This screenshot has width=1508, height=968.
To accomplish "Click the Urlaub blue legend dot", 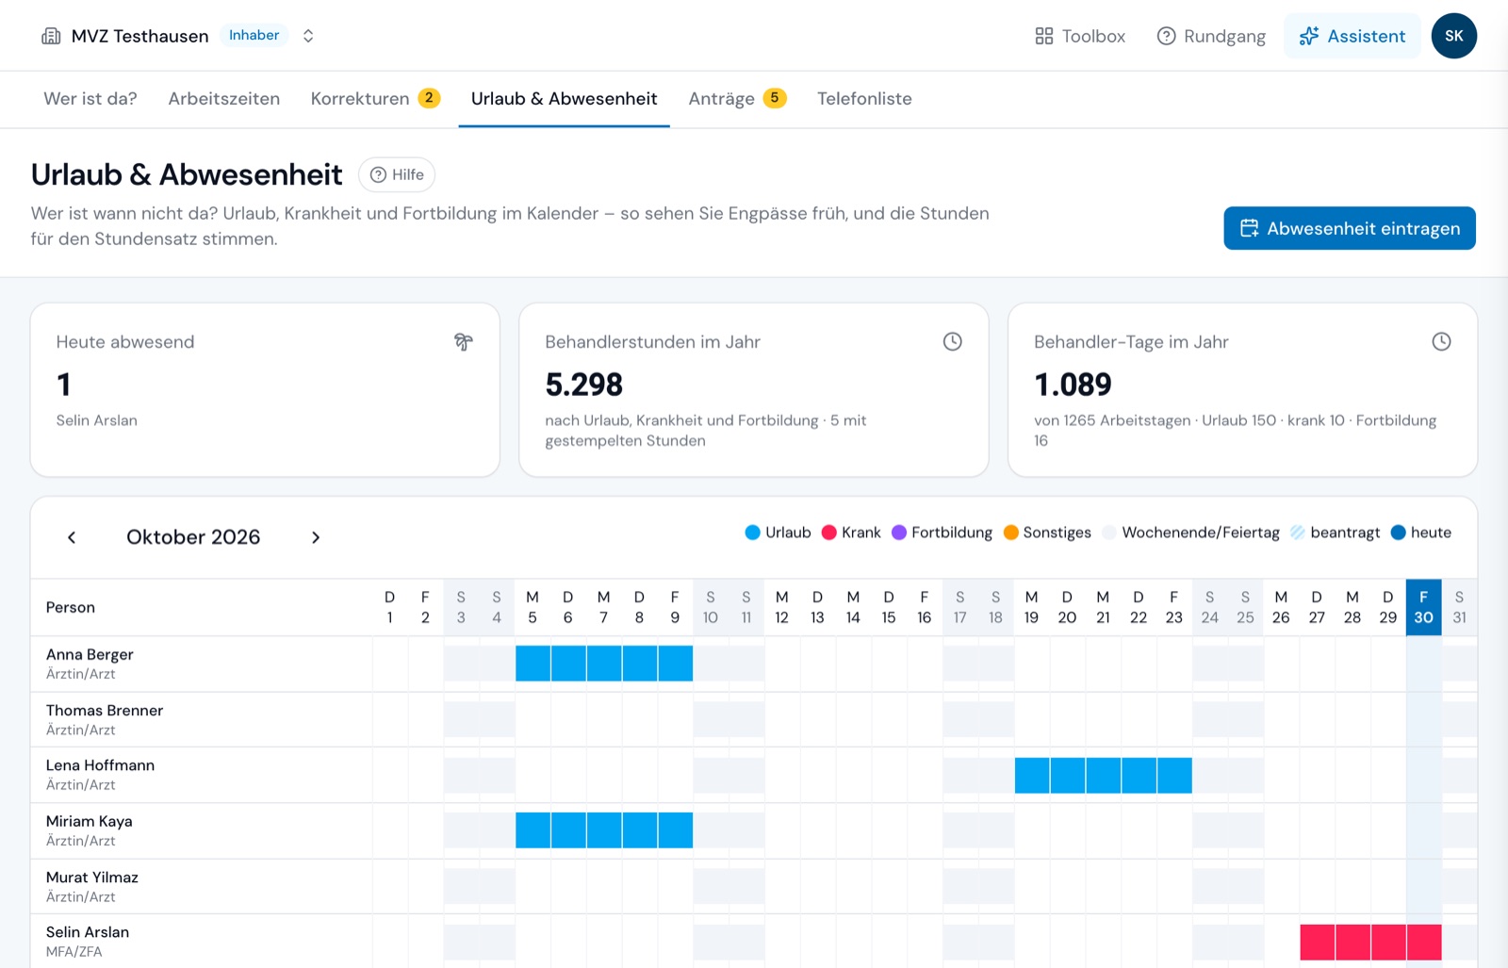I will (x=752, y=533).
